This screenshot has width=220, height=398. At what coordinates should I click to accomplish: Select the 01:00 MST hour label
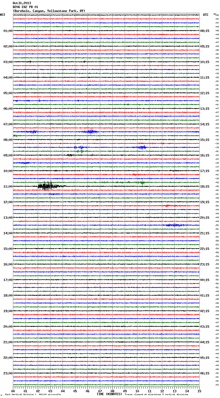8,31
